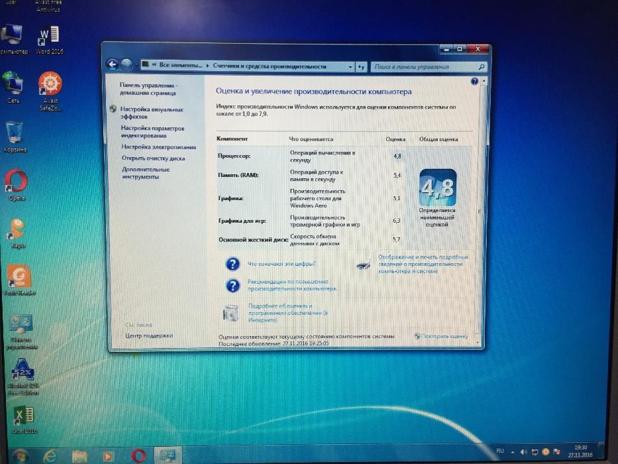Show hidden tray icons arrow

[x=513, y=452]
